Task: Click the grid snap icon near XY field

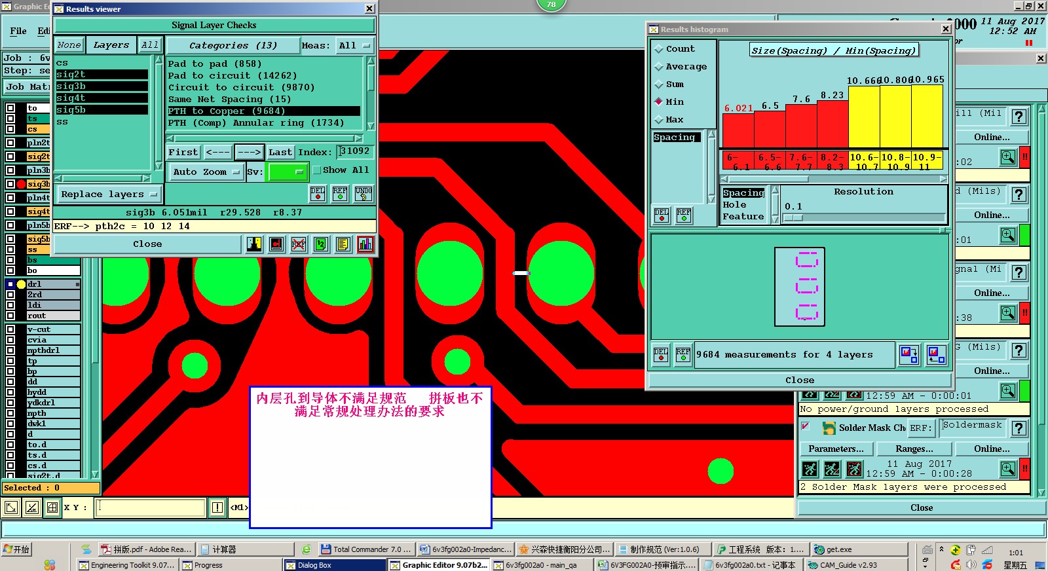Action: click(53, 507)
